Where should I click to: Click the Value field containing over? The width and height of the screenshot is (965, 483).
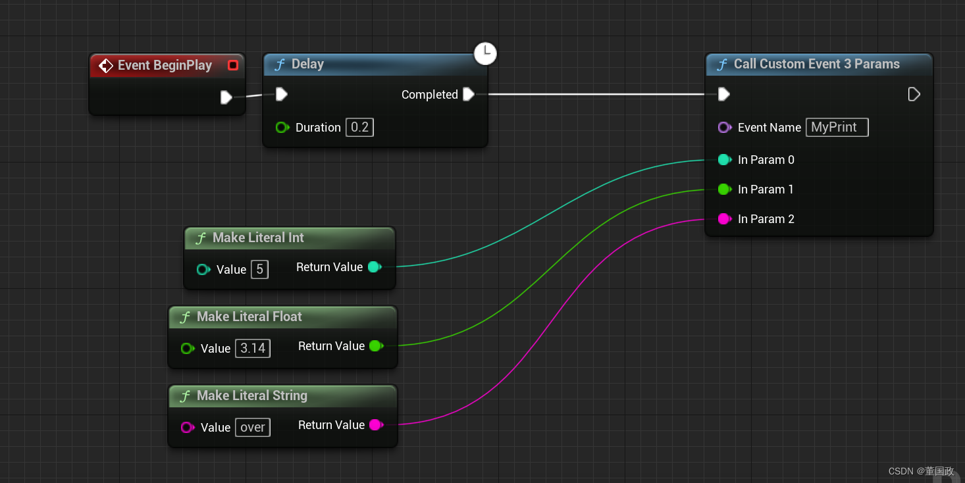252,427
